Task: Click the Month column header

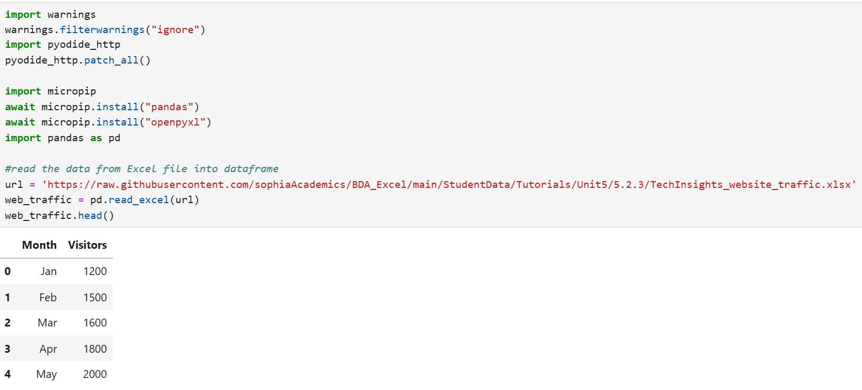Action: [39, 245]
